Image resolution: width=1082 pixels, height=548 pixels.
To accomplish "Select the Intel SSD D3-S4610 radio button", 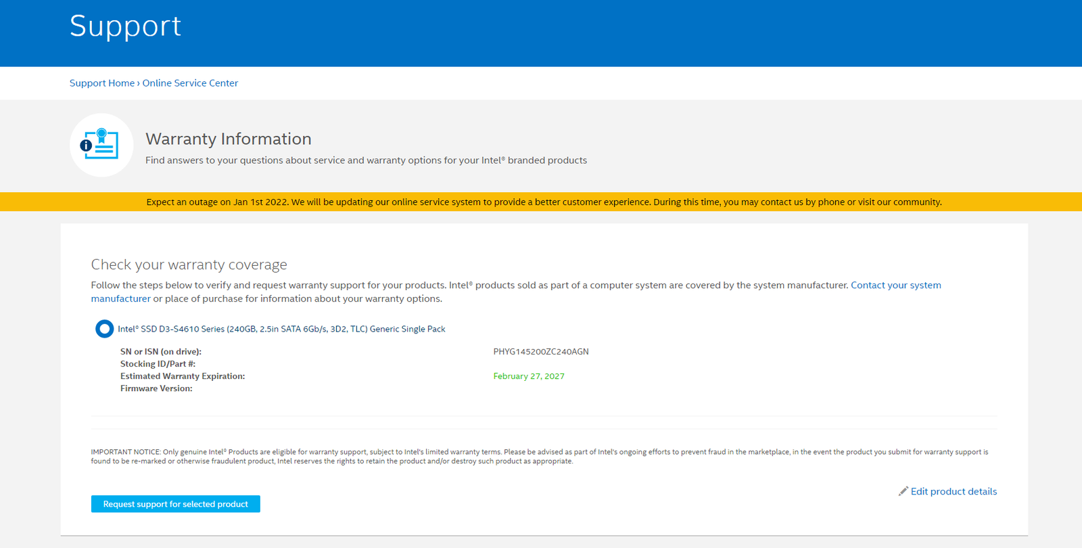I will (104, 329).
